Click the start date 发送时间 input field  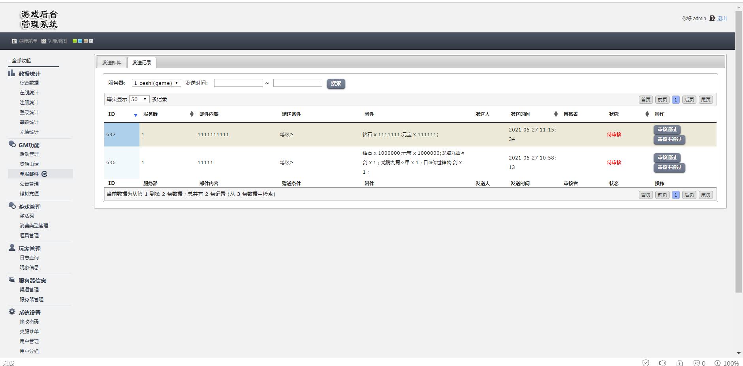pyautogui.click(x=238, y=83)
